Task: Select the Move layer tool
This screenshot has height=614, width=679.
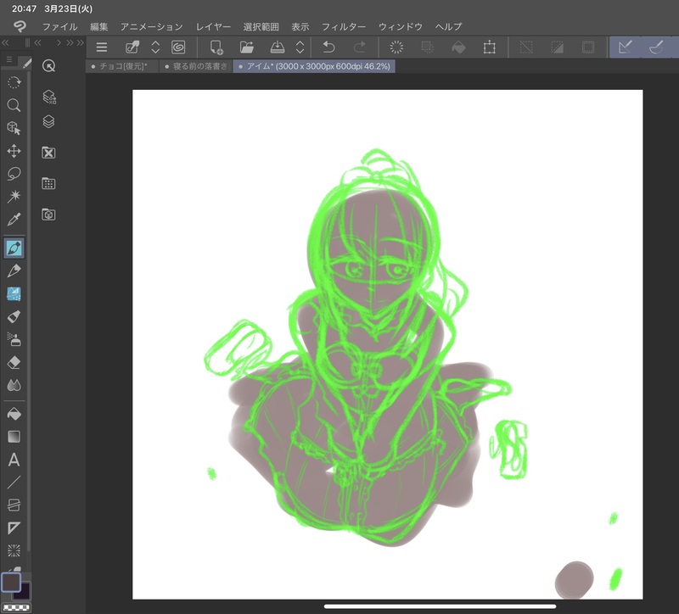Action: click(14, 151)
